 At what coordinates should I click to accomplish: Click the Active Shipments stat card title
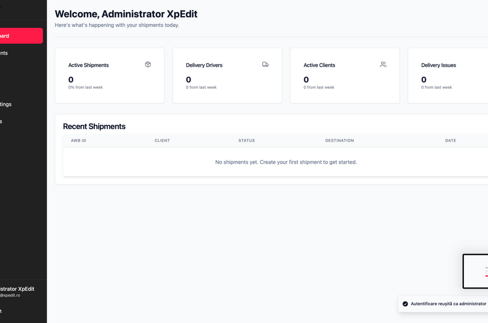tap(88, 65)
